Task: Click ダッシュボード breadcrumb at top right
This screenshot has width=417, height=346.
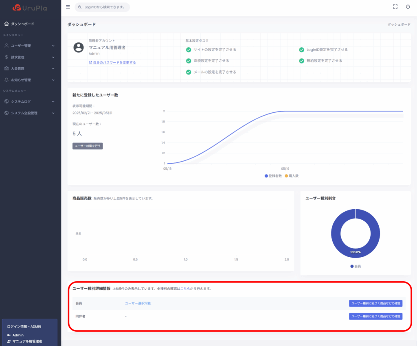Action: (399, 24)
